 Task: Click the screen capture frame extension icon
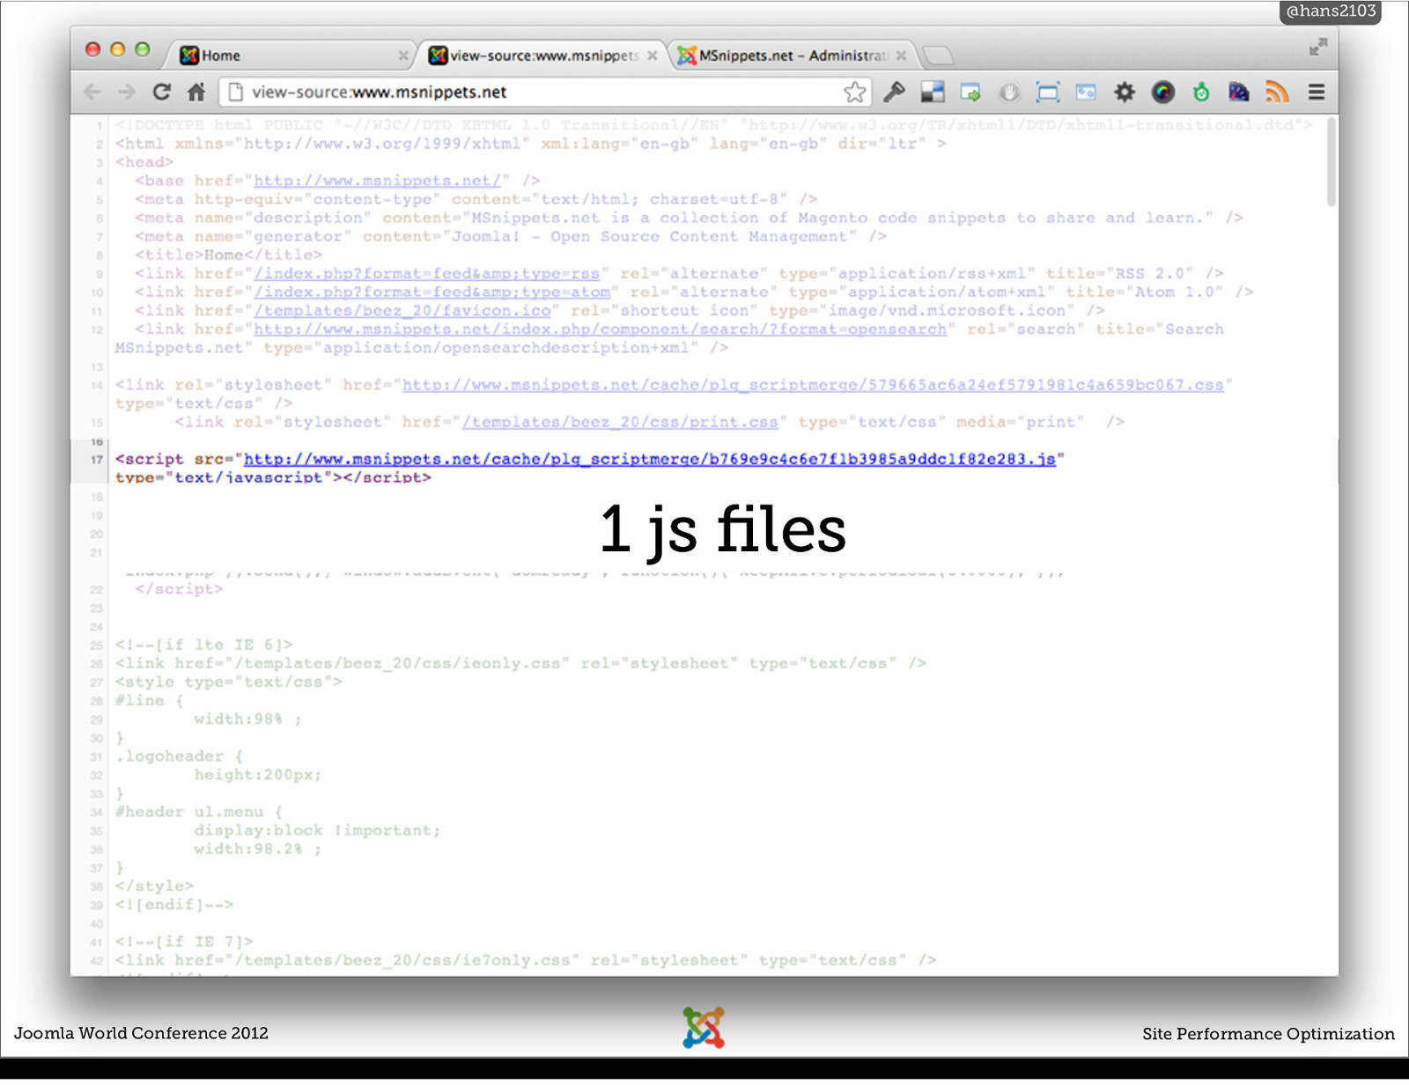1048,92
